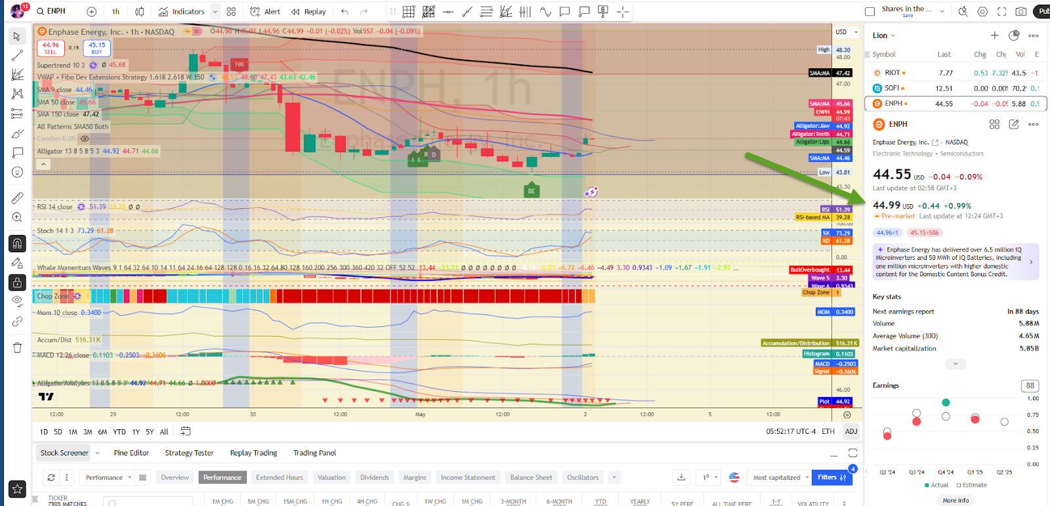Open the emoji icons tool in left sidebar
Image resolution: width=1050 pixels, height=506 pixels.
(18, 172)
